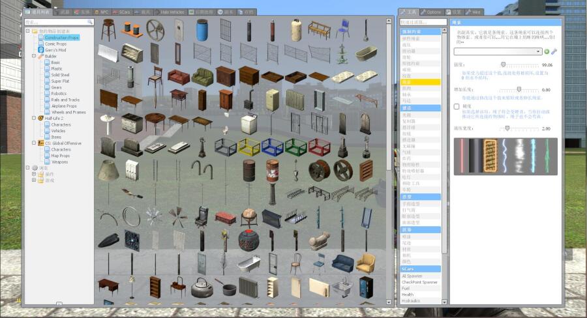Open the Options tab
Image resolution: width=587 pixels, height=318 pixels.
[432, 12]
